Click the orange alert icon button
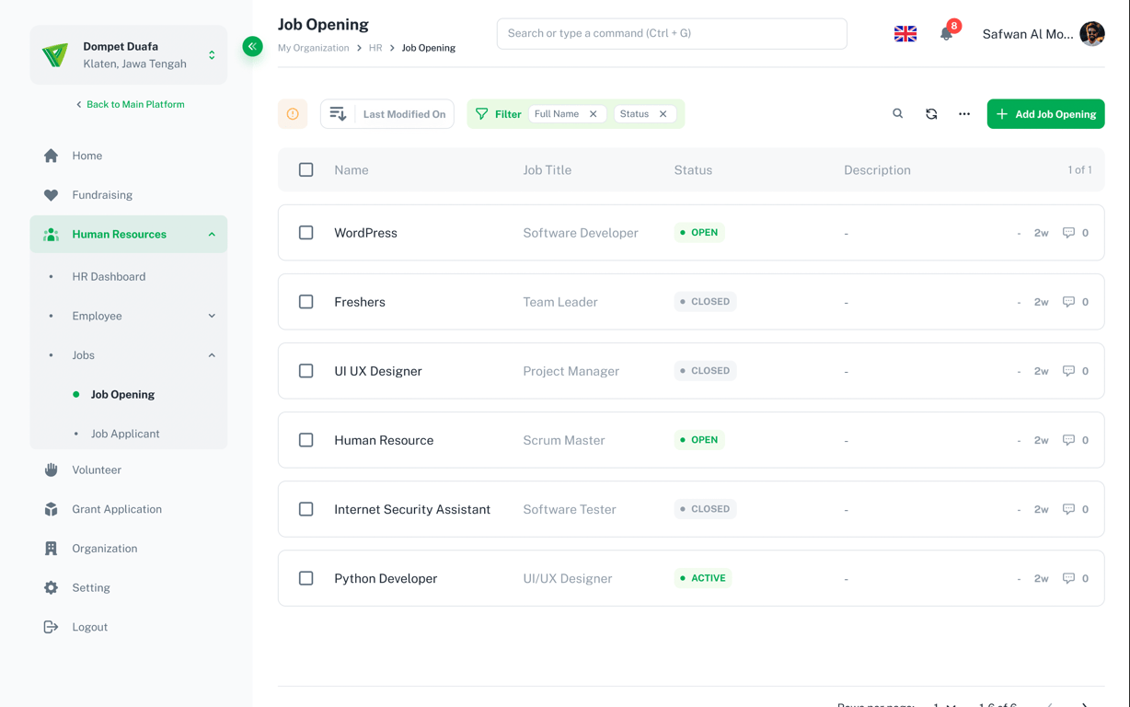1130x707 pixels. [293, 114]
